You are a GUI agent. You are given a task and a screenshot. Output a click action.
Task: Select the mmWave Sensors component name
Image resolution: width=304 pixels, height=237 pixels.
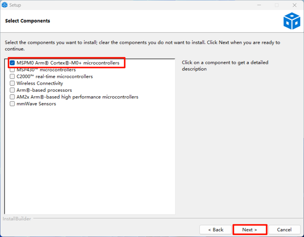[x=36, y=104]
